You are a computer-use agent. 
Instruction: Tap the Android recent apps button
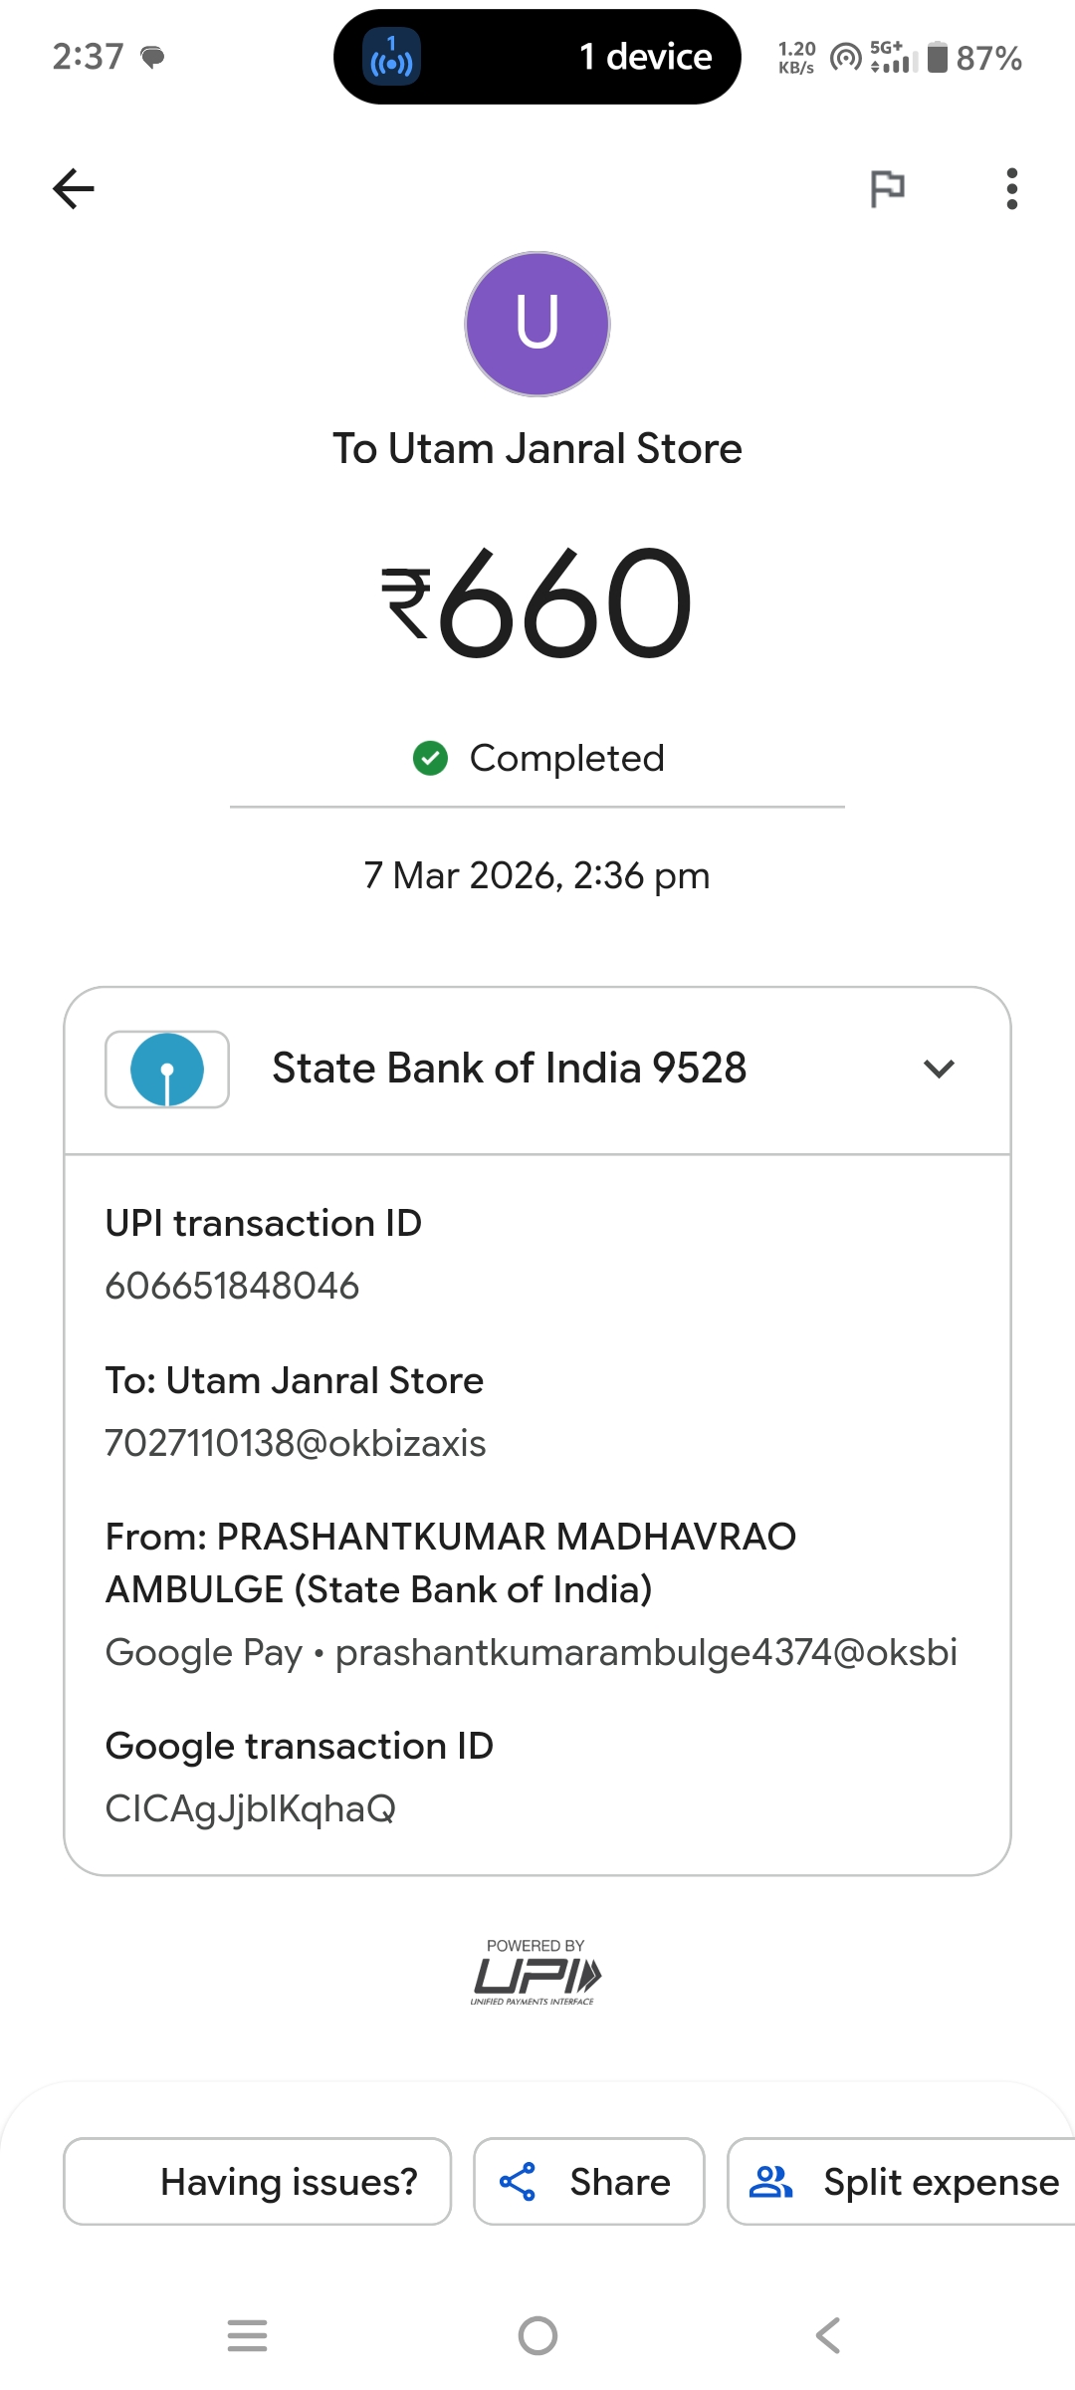(x=247, y=2335)
